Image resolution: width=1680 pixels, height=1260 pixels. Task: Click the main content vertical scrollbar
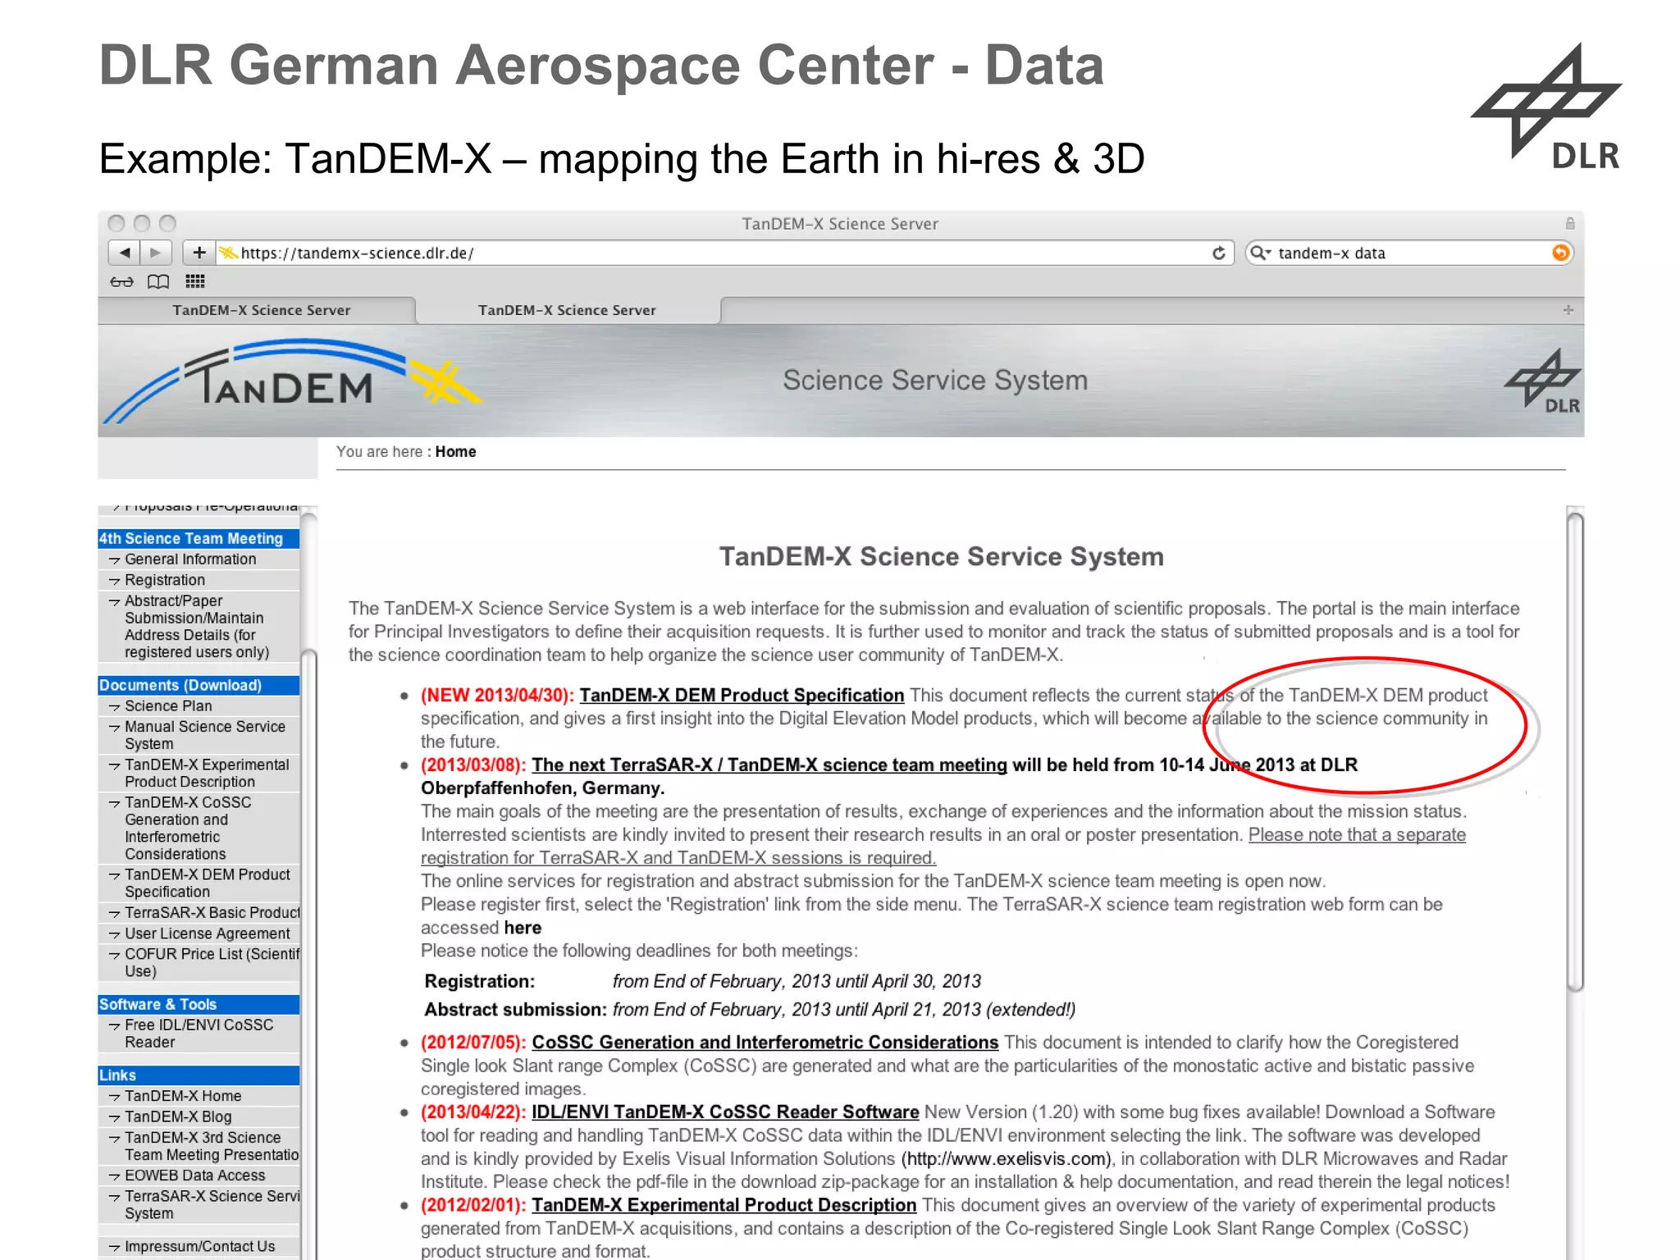coord(1575,751)
